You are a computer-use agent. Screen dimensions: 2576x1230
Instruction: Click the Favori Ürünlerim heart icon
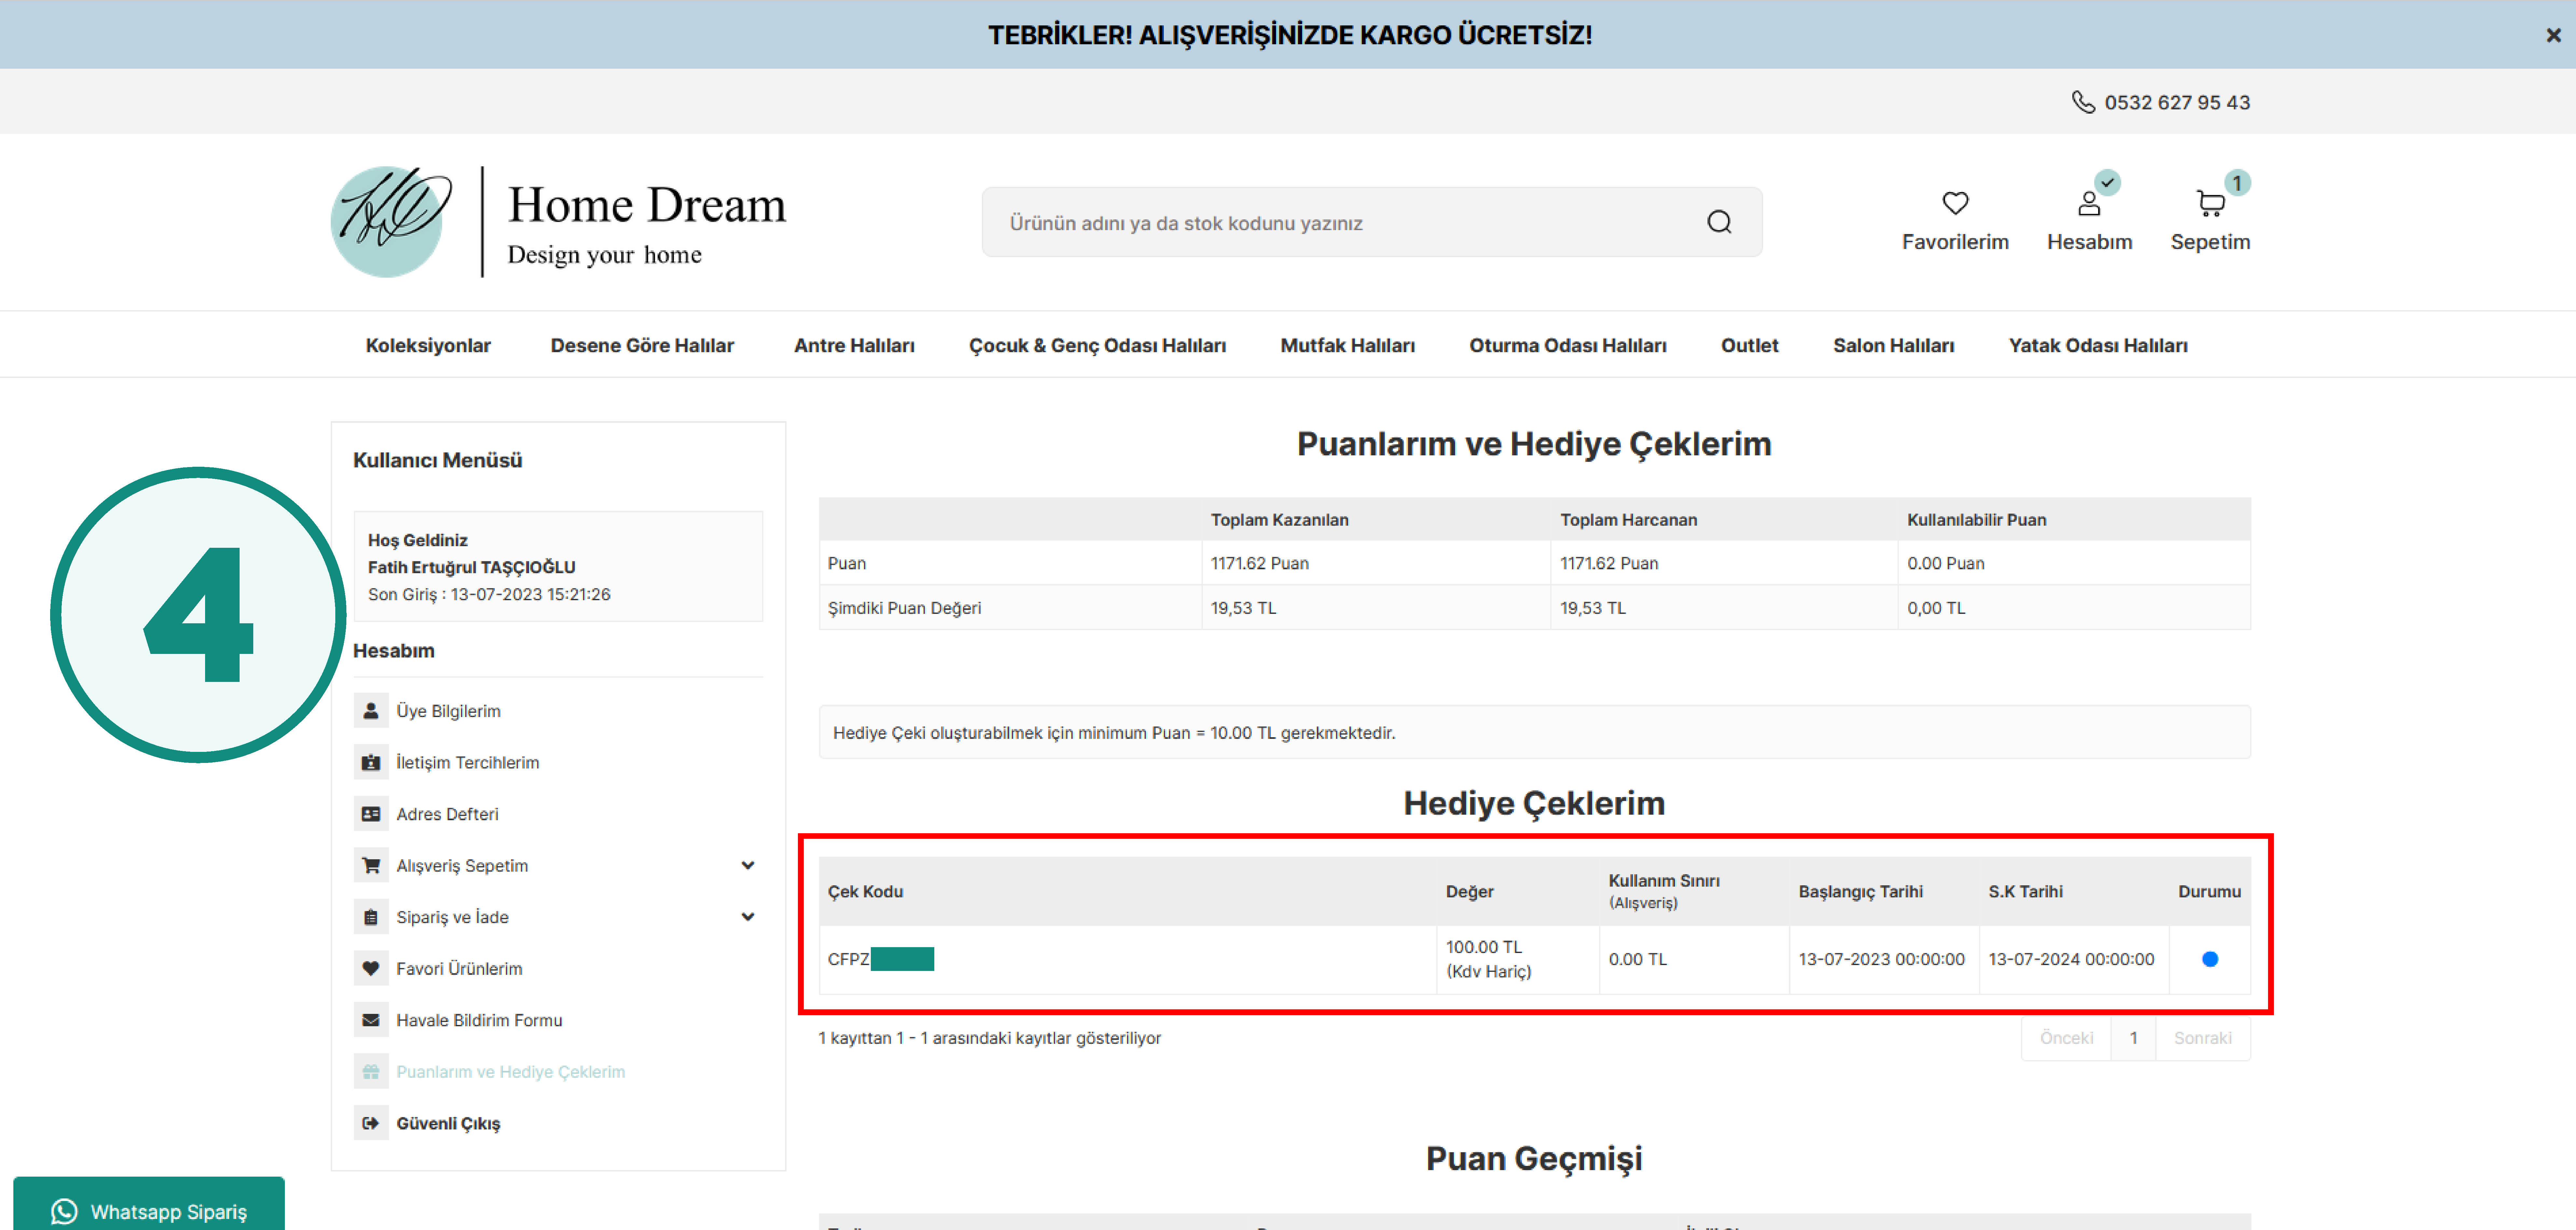(371, 968)
